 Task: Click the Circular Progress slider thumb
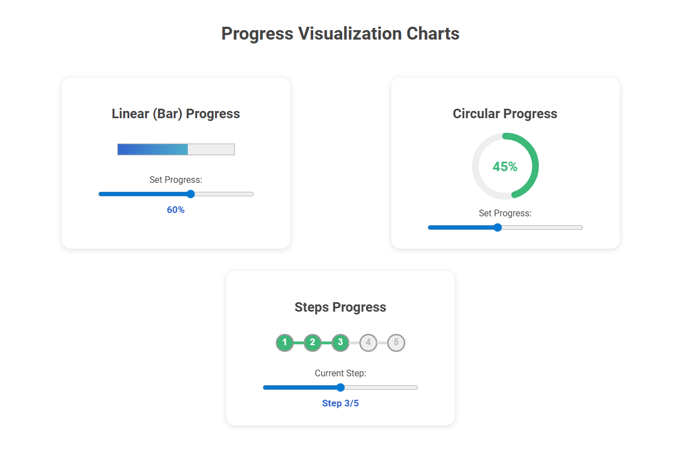[497, 227]
